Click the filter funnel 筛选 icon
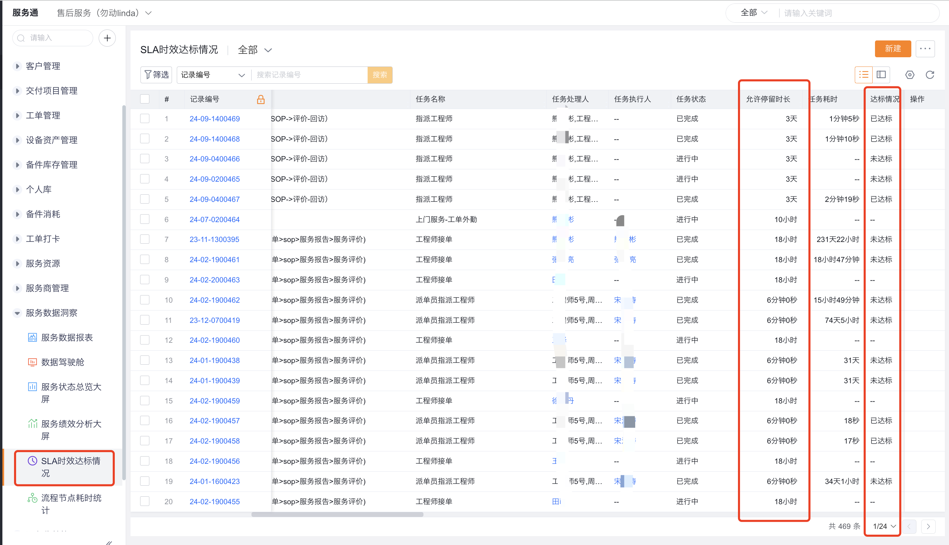The image size is (949, 545). coord(148,75)
